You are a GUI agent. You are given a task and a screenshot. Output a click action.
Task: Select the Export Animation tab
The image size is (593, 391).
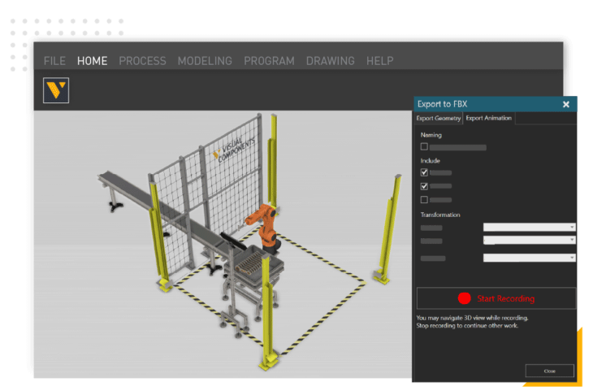tap(488, 119)
